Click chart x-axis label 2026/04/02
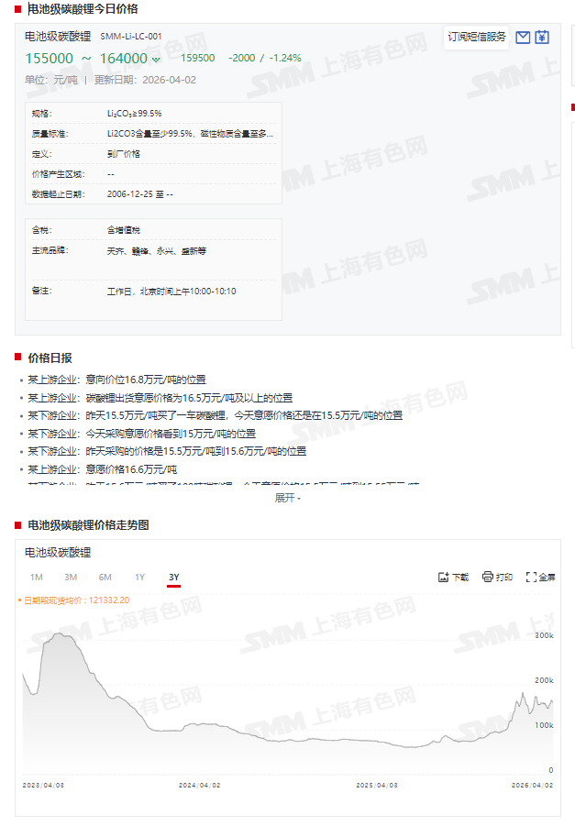 532,785
